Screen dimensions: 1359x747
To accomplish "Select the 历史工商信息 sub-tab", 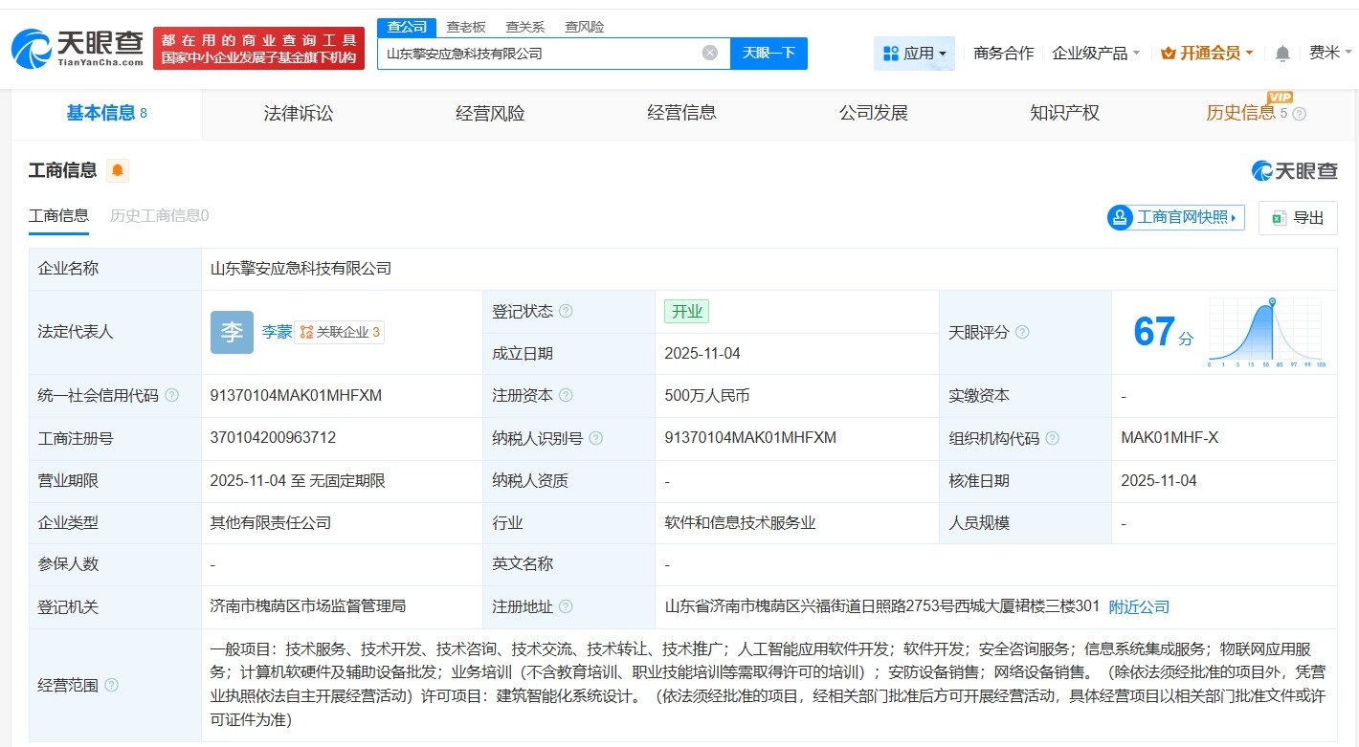I will pos(159,216).
